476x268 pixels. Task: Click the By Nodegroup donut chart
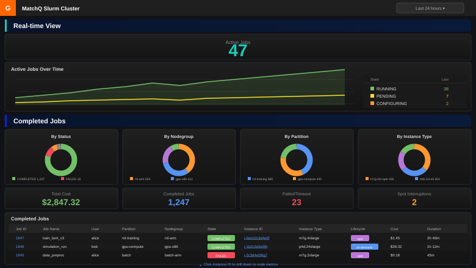coord(179,160)
